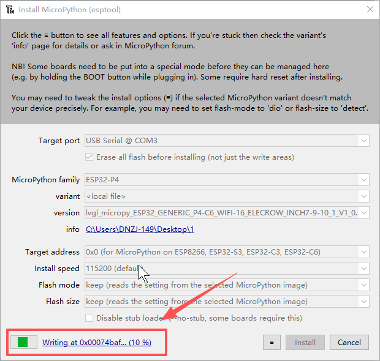Open the info link C:\Users\DNZJ-149\Desktop\1
Screen dimensions: 380x361
(x=140, y=229)
